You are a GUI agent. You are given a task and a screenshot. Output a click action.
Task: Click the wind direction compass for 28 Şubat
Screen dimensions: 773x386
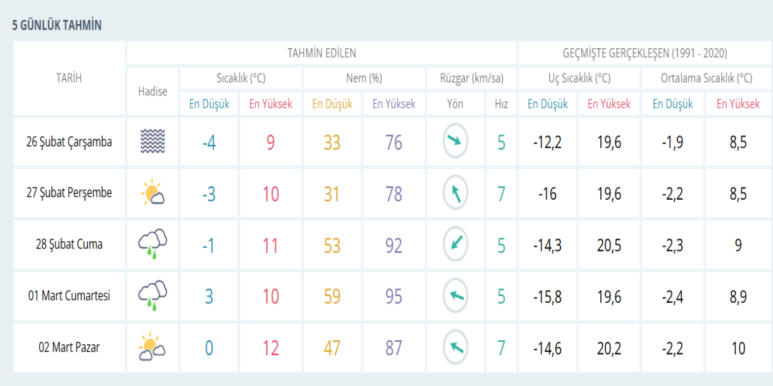click(x=455, y=244)
